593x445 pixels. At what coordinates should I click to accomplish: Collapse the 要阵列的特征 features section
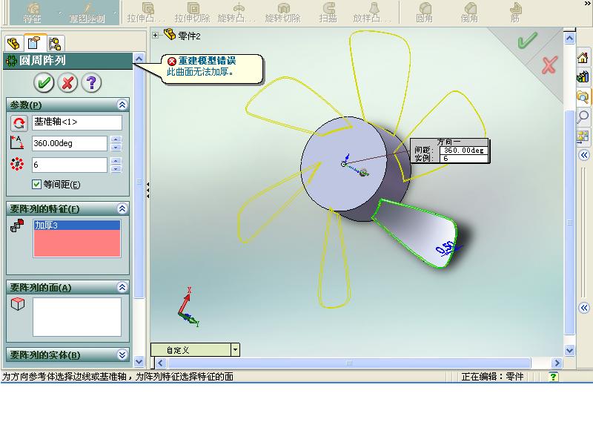pyautogui.click(x=123, y=209)
